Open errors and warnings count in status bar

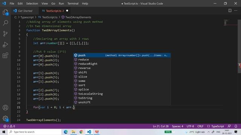click(x=9, y=126)
